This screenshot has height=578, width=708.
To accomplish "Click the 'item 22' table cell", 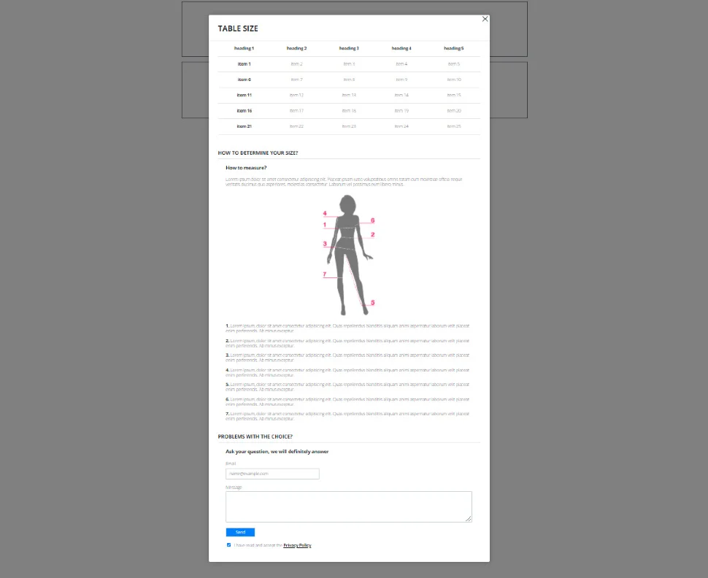I will pos(296,126).
